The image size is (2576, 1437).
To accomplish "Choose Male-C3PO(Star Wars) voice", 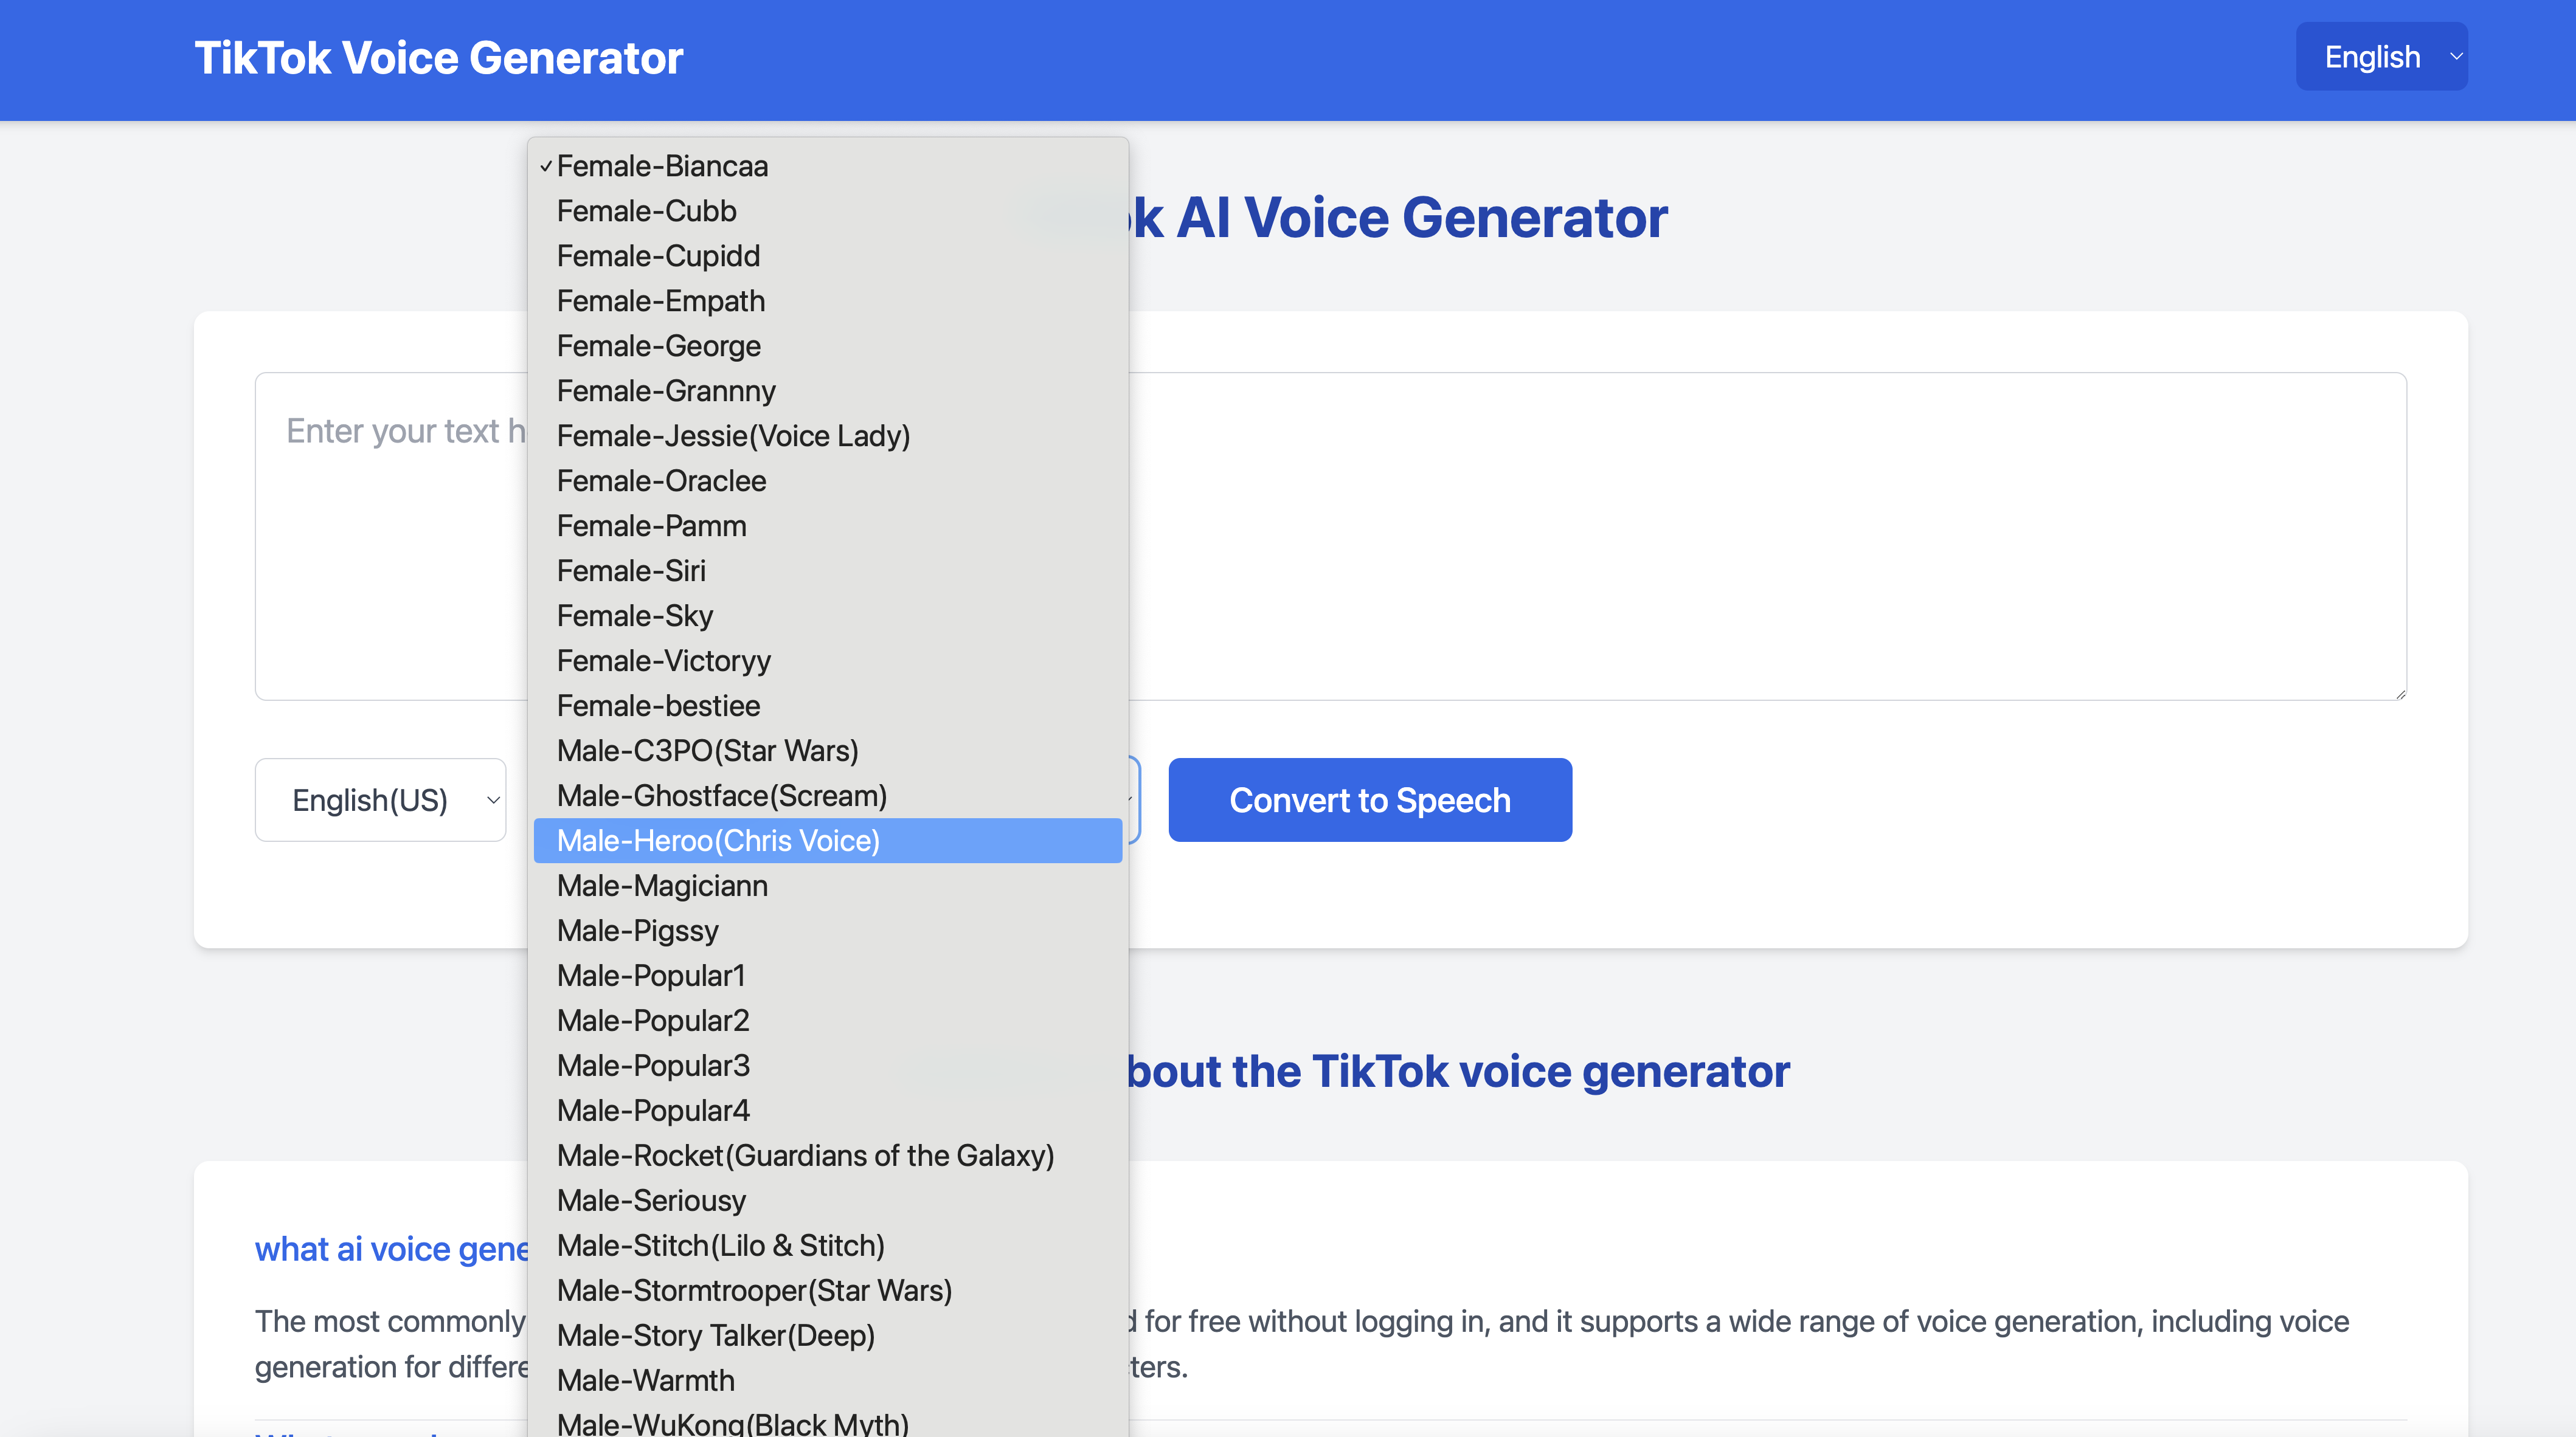I will pyautogui.click(x=707, y=751).
